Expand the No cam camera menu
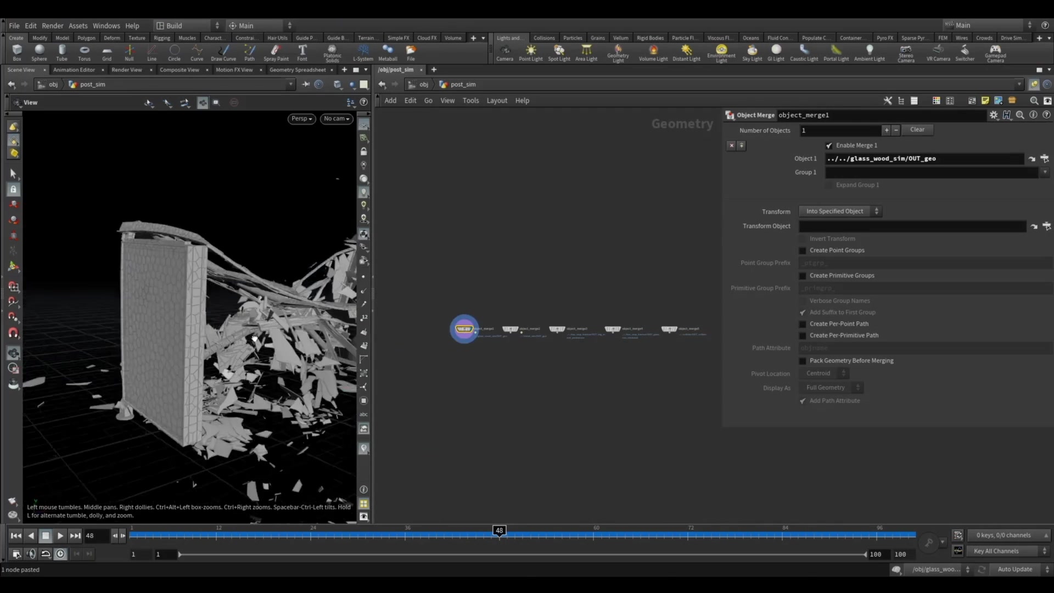Viewport: 1054px width, 593px height. point(337,119)
